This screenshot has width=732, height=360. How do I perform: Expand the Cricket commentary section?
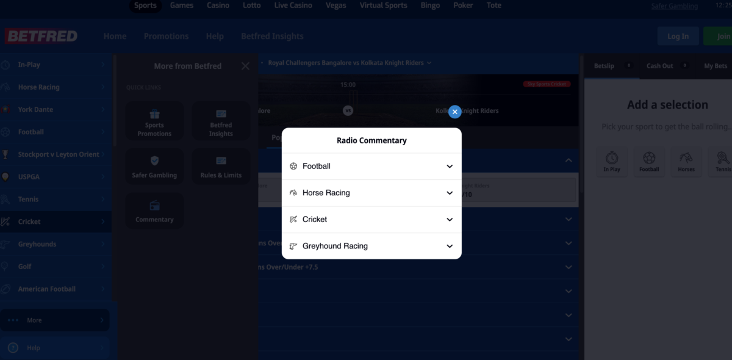pyautogui.click(x=371, y=220)
